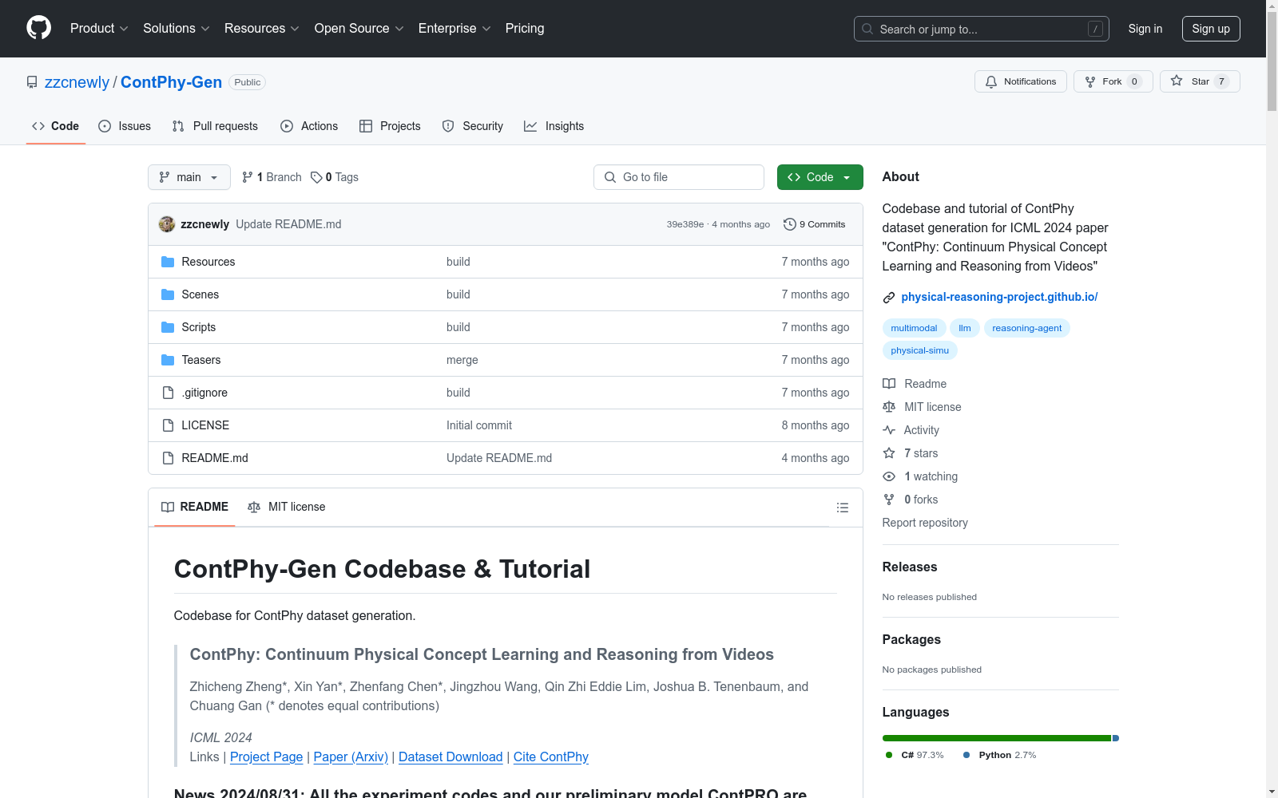
Task: Click the Teasers folder icon
Action: click(168, 360)
